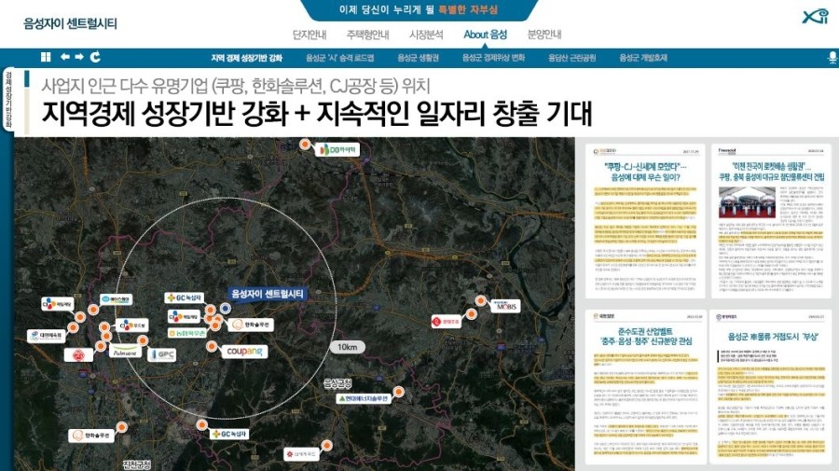Open the 분양안내 menu

click(x=544, y=35)
